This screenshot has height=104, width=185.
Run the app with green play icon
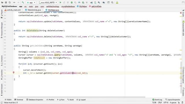tap(60, 3)
